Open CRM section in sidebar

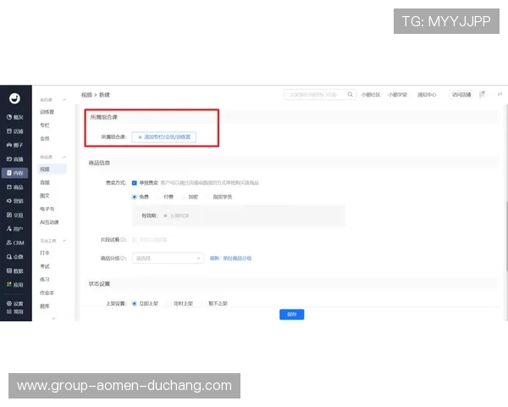coord(15,242)
